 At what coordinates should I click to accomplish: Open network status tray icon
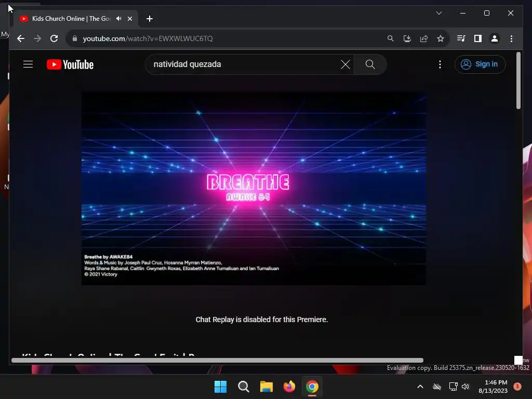(453, 387)
